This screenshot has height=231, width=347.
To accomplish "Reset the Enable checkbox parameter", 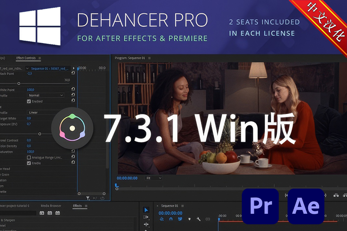I will [73, 163].
